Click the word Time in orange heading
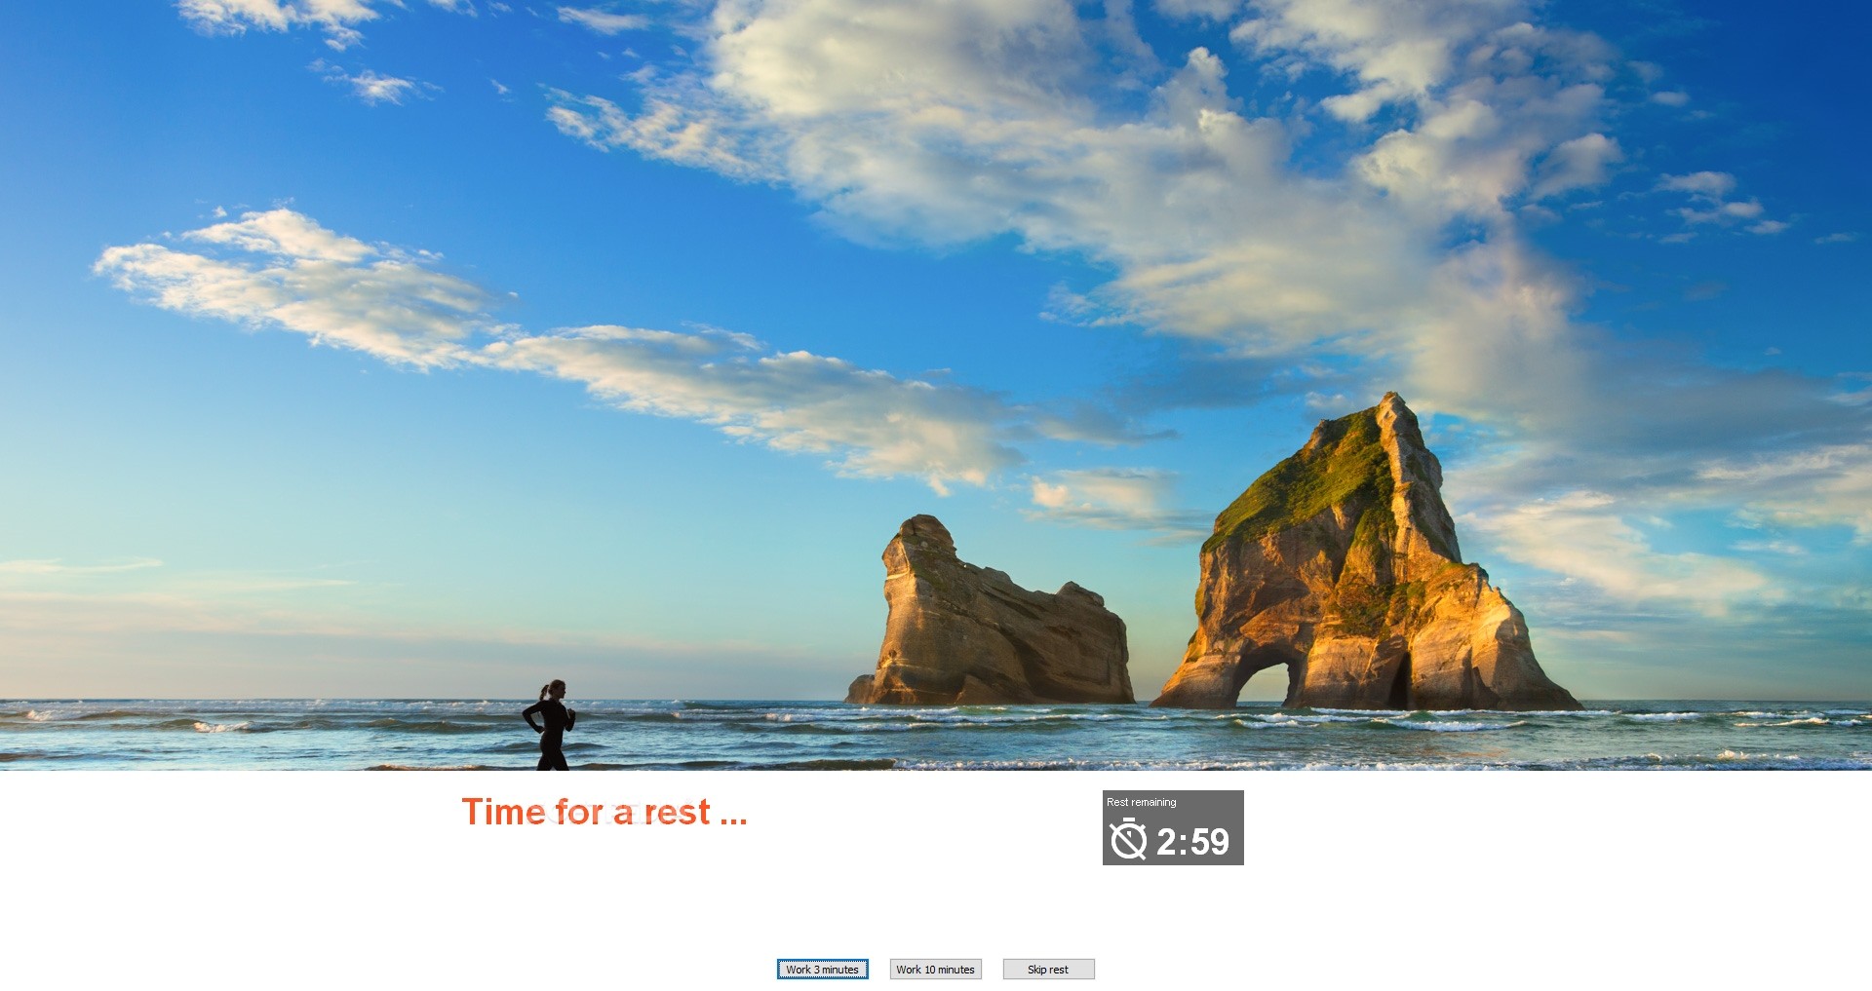Image resolution: width=1872 pixels, height=991 pixels. (x=503, y=812)
